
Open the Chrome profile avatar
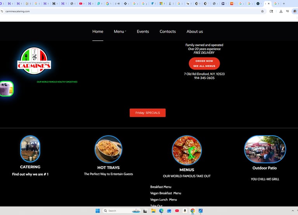click(x=295, y=11)
